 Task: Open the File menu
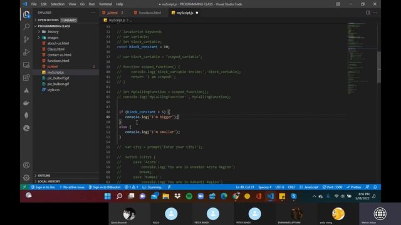click(34, 4)
